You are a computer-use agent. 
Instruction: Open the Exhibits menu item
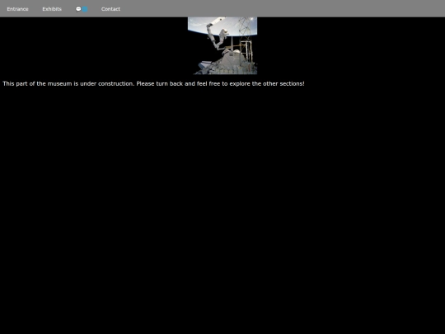(x=52, y=9)
